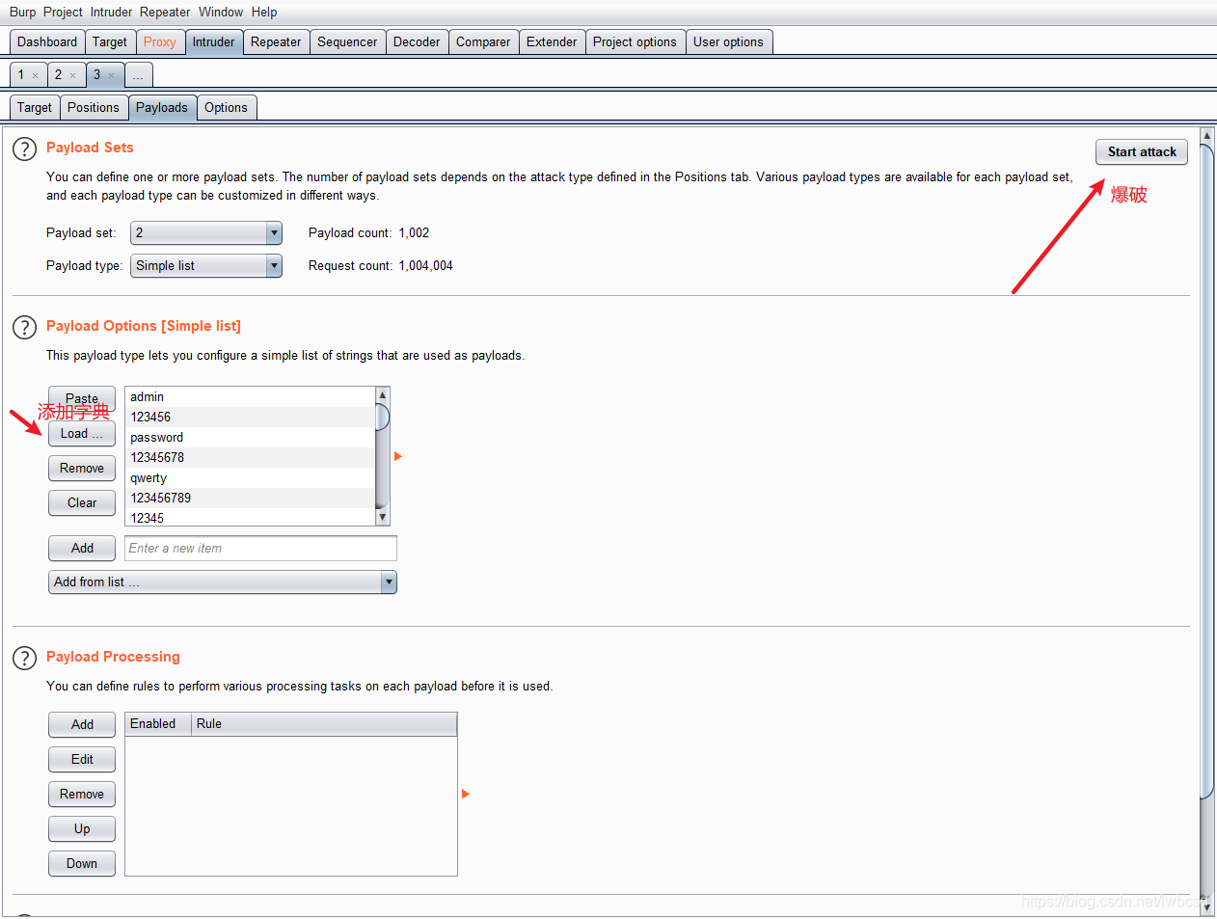Click the Down button
The image size is (1217, 919).
(x=82, y=863)
